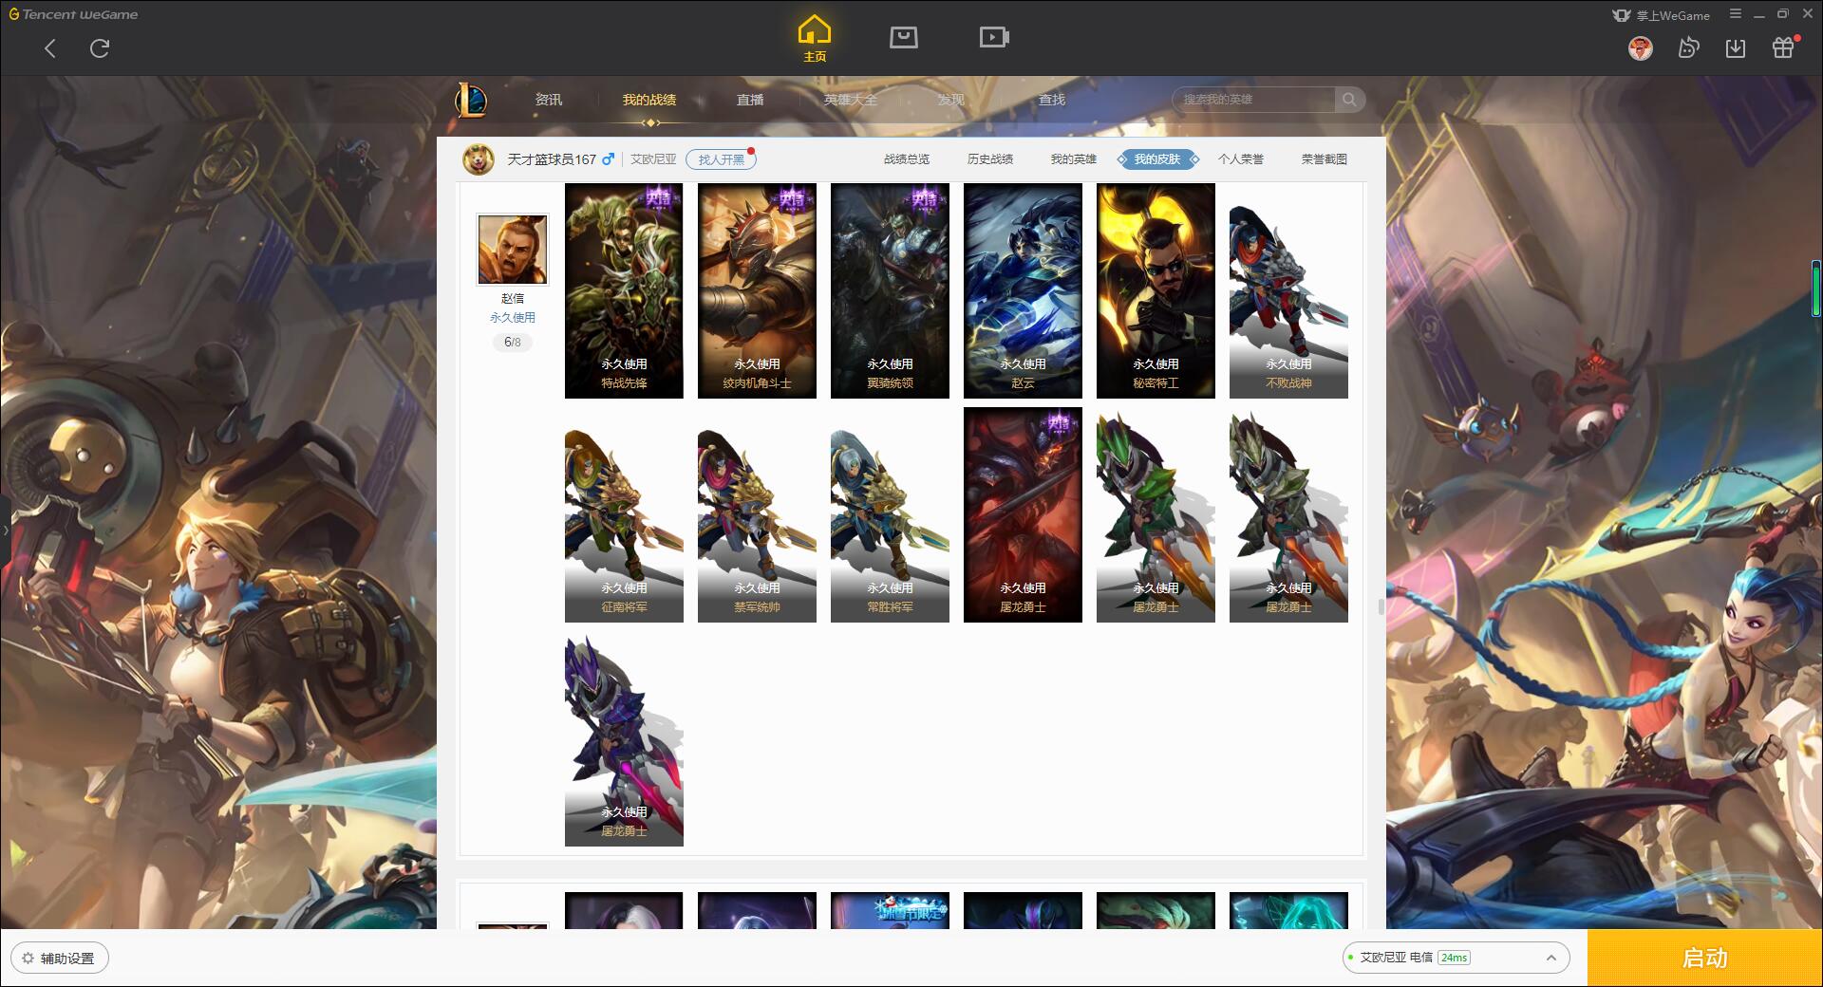Open the 主页 home icon
Screen dimensions: 1823x987
click(814, 39)
